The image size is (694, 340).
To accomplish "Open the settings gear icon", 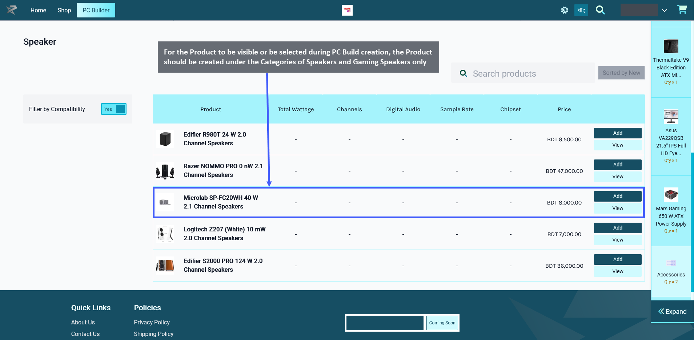I will click(x=564, y=10).
